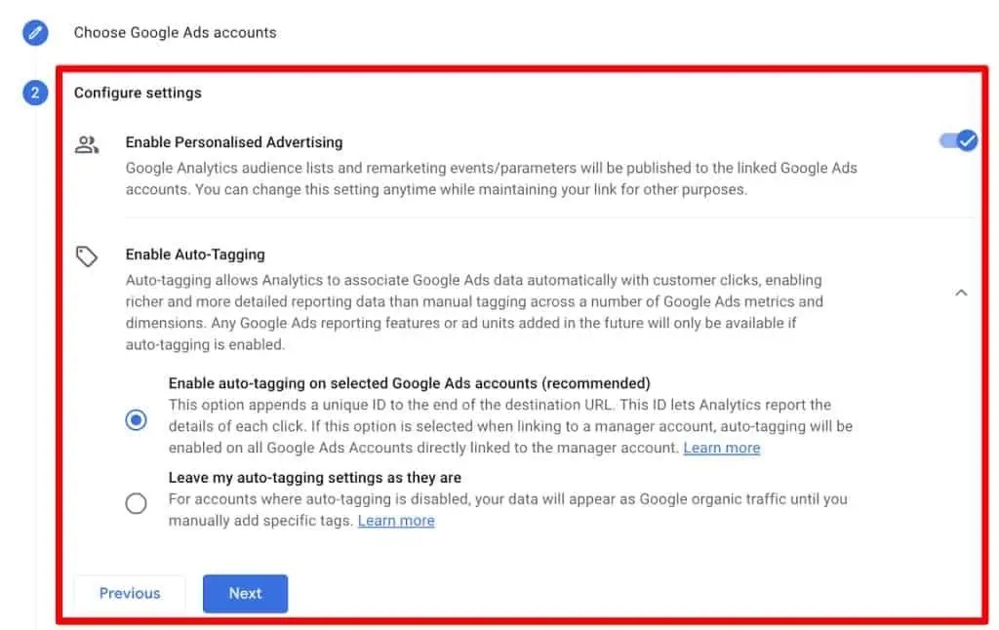
Task: Open "Learn more" about recommended auto-tagging
Action: 721,448
